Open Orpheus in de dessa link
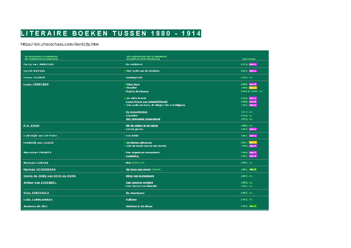Viewport: 351px width, 248px height. point(139,206)
